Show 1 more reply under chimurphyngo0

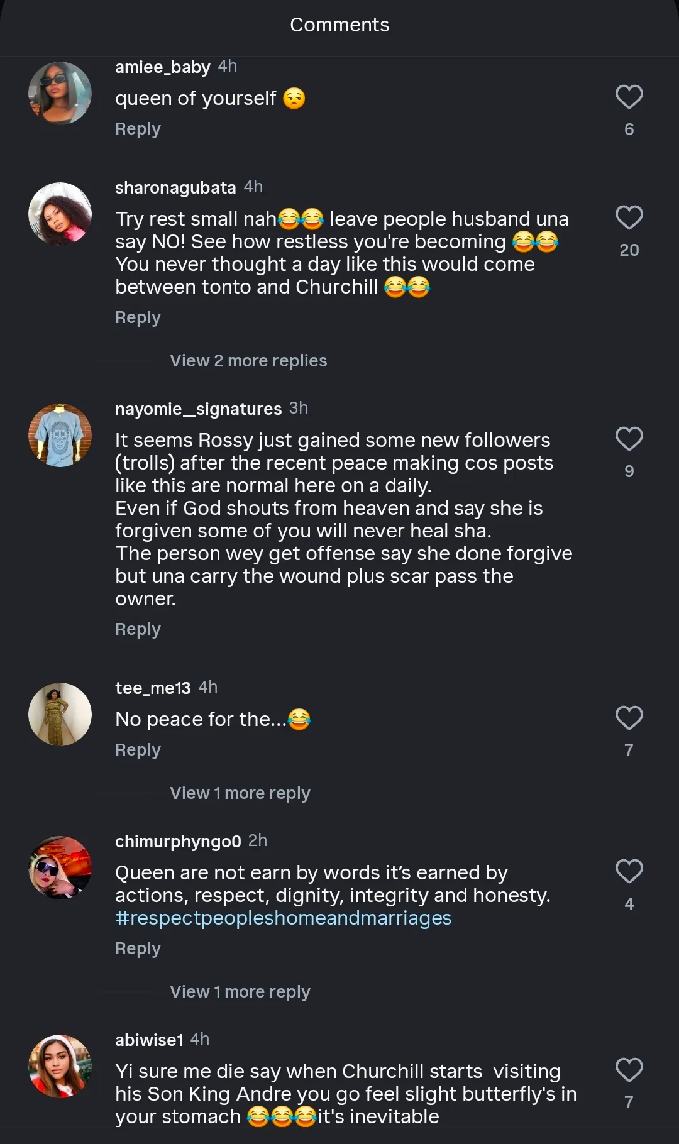click(240, 992)
